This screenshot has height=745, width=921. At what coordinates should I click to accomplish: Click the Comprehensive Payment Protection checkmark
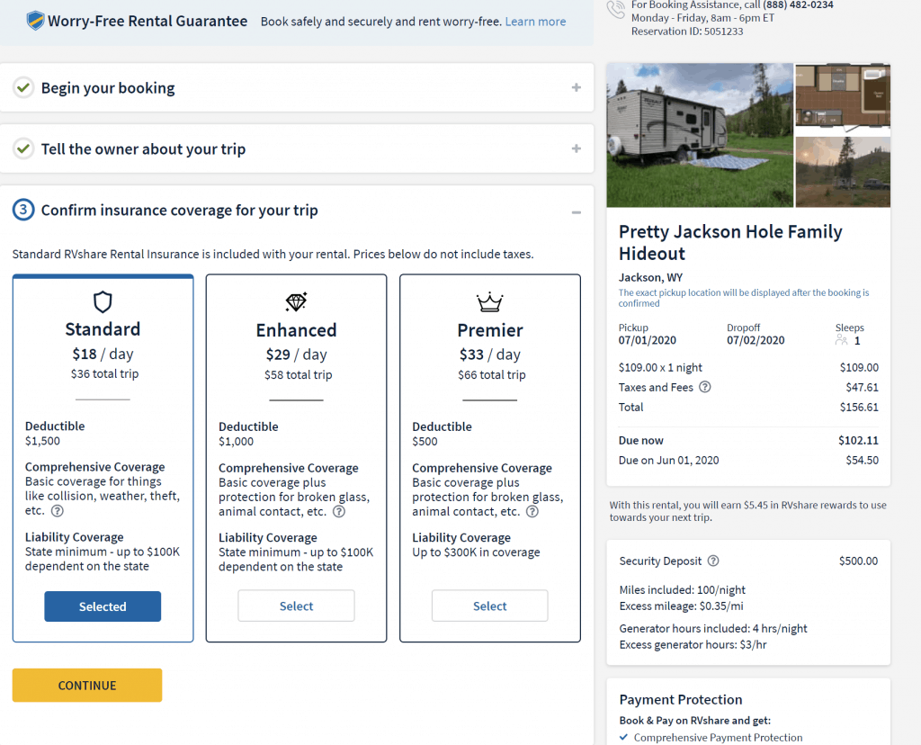tap(623, 737)
